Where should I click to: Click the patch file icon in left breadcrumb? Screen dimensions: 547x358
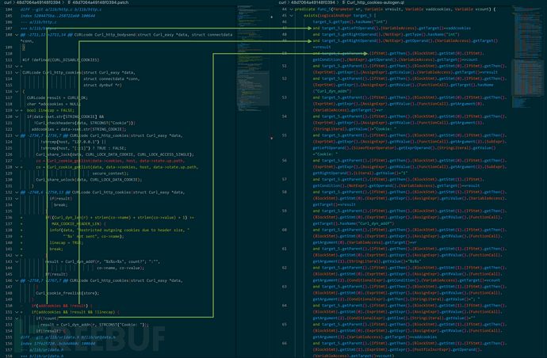click(x=70, y=2)
